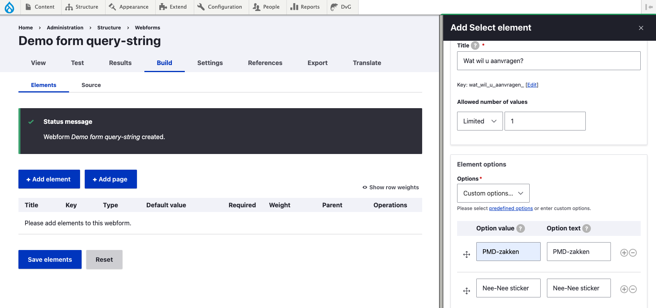The image size is (656, 308).
Task: Close the Add Select element panel
Action: click(641, 28)
